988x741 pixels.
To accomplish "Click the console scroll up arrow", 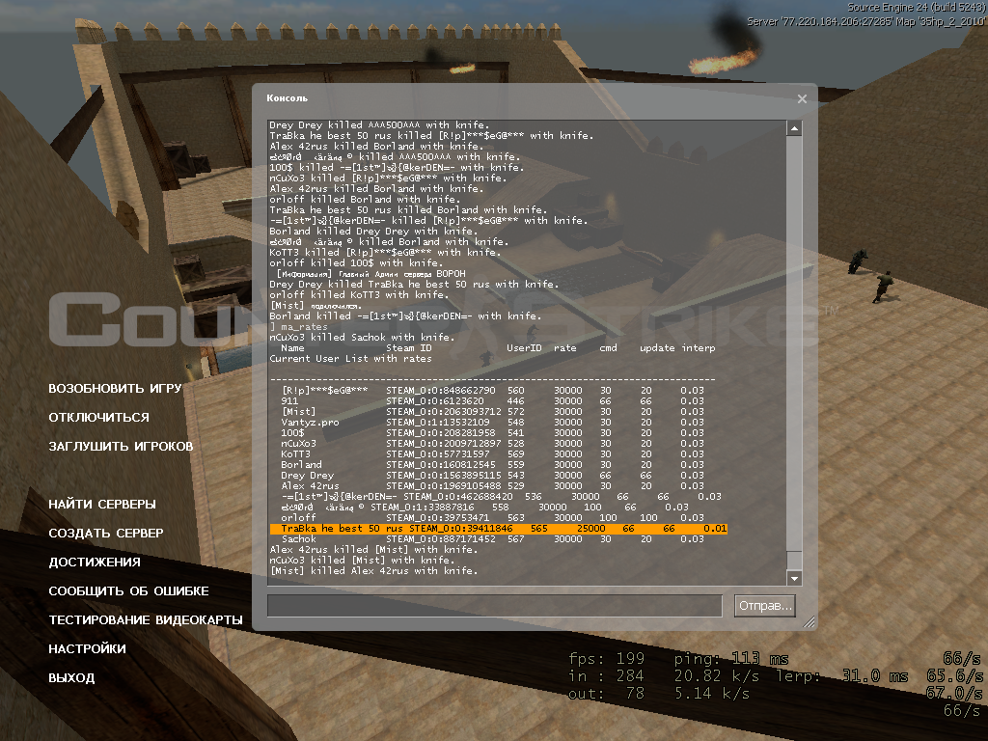I will (794, 128).
